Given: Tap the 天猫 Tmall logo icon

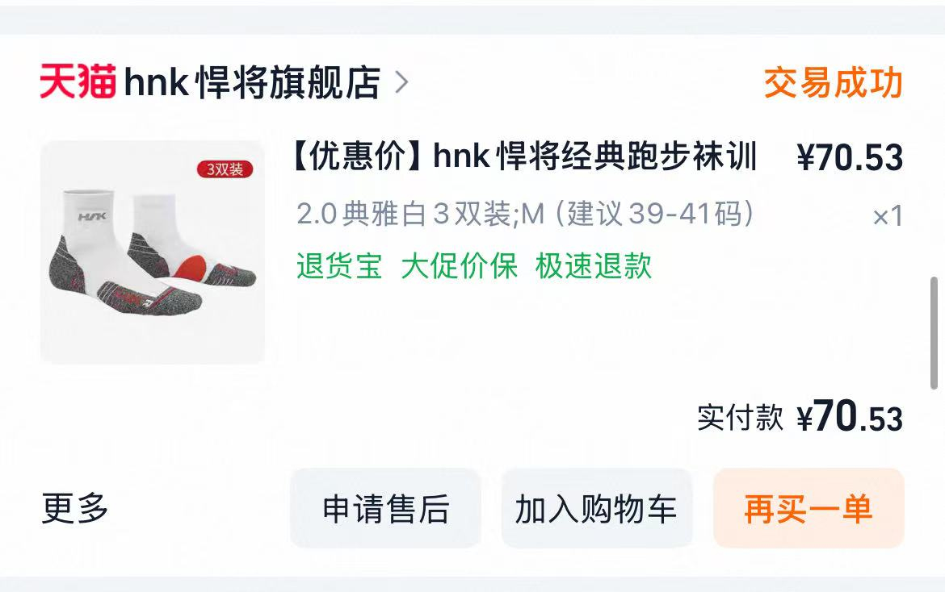Looking at the screenshot, I should (78, 81).
